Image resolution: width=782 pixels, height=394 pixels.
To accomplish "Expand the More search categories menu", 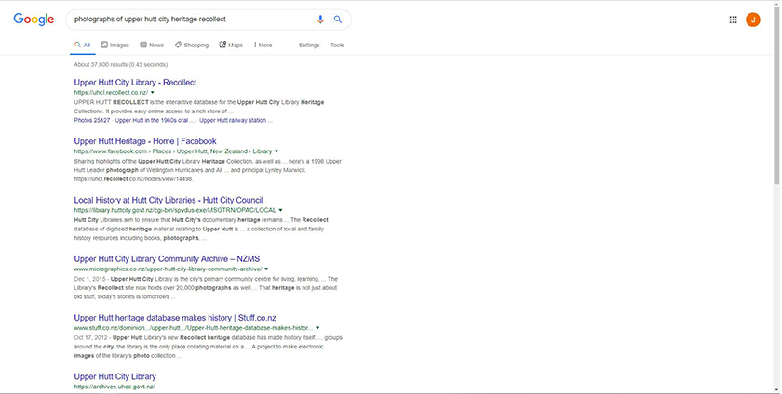I will (262, 45).
